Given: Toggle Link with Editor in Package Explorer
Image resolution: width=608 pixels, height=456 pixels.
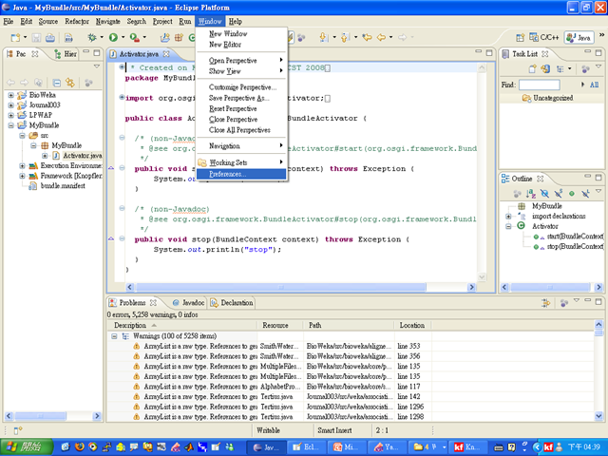Looking at the screenshot, I should [71, 83].
